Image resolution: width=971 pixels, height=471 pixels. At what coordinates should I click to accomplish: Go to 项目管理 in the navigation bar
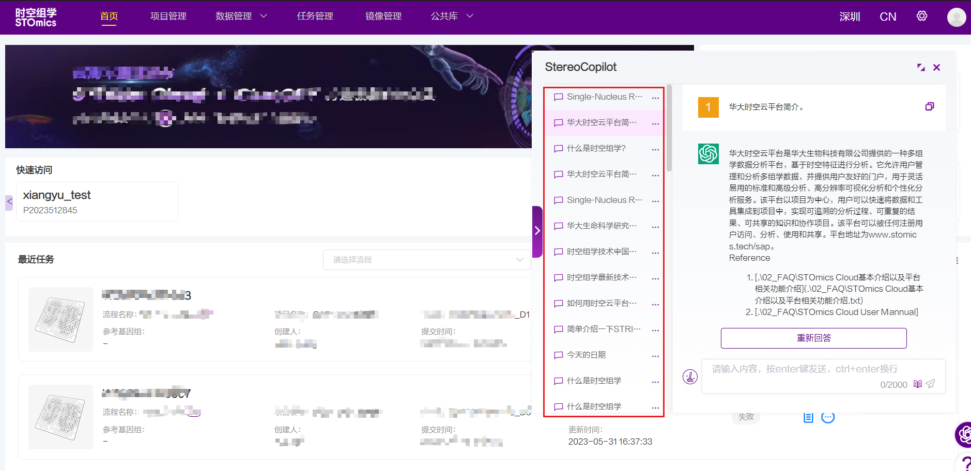point(168,16)
